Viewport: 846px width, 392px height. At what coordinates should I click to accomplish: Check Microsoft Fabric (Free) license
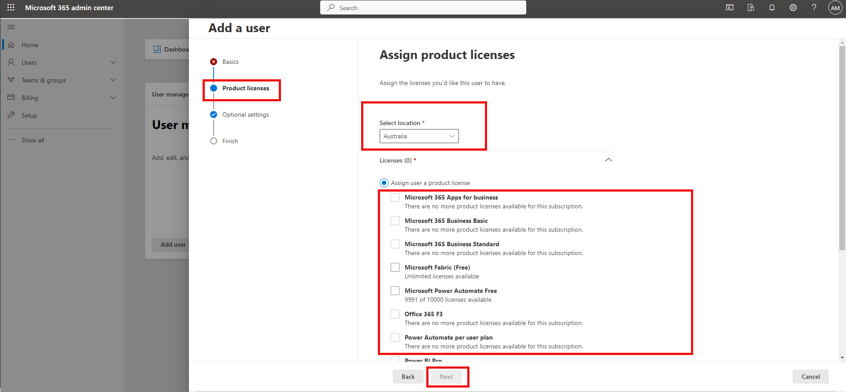click(395, 267)
